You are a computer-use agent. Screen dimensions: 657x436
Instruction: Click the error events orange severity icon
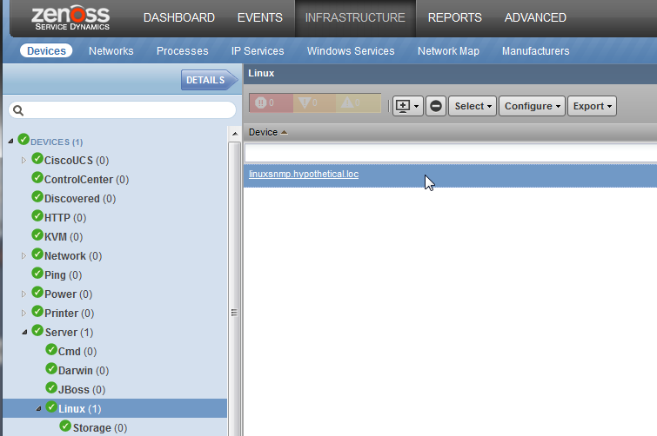pos(305,102)
